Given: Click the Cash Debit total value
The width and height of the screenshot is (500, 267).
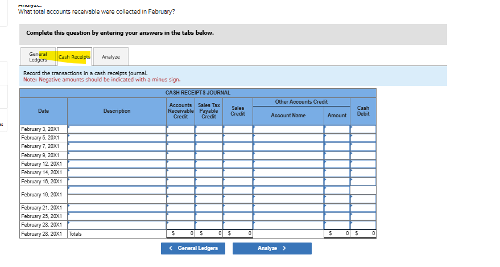Looking at the screenshot, I should tap(363, 233).
